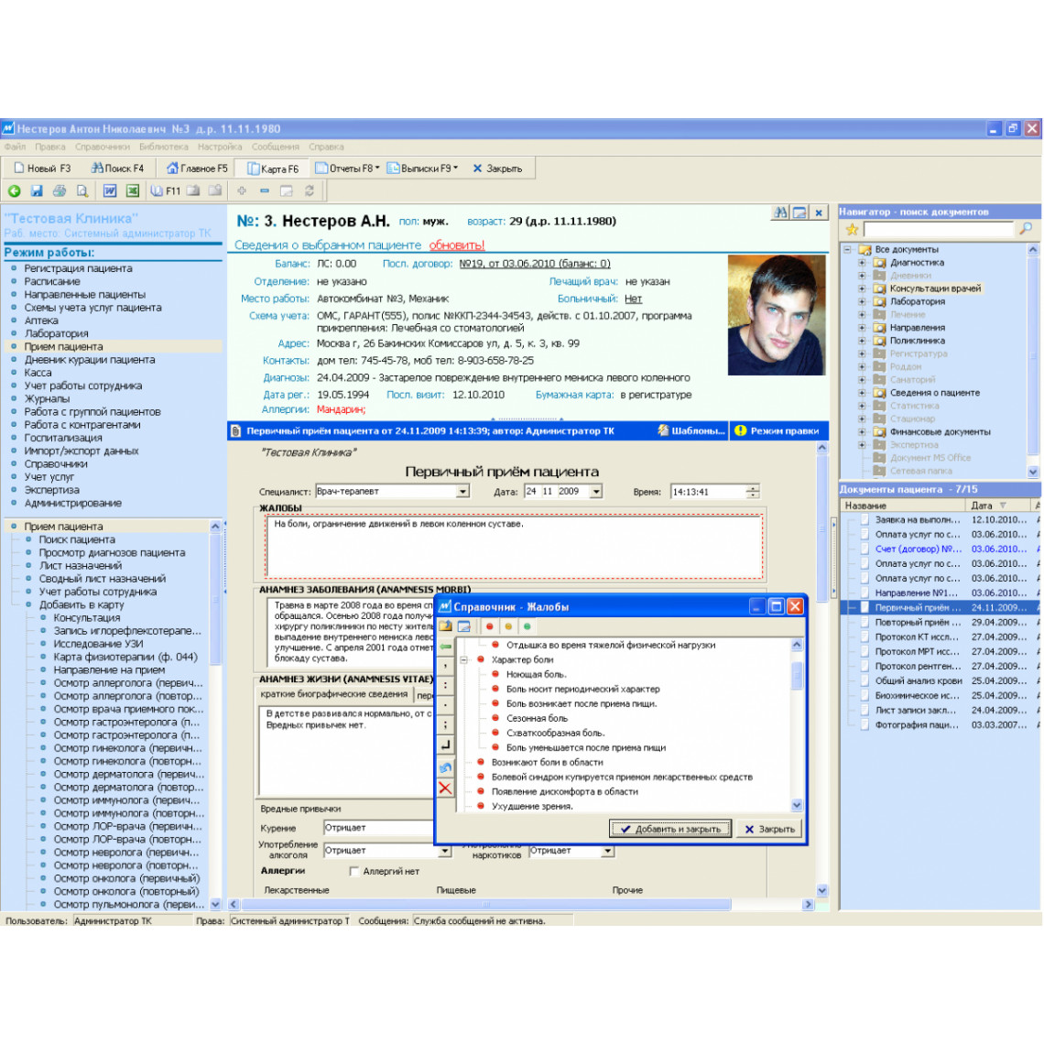1044x1044 pixels.
Task: Click the edit card icon in the Жалобы dialog
Action: pyautogui.click(x=464, y=626)
